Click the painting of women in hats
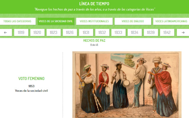The height and width of the screenshot is (118, 189). (127, 85)
